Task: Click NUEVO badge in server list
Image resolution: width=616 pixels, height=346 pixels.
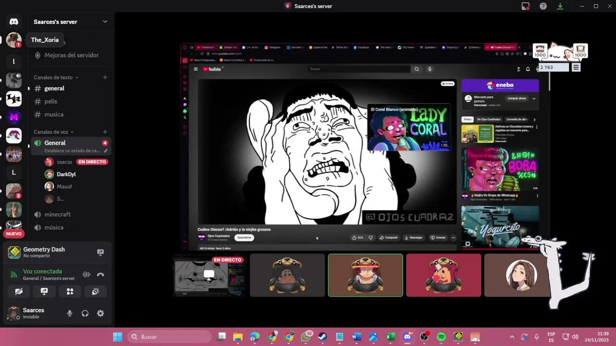Action: [x=14, y=234]
